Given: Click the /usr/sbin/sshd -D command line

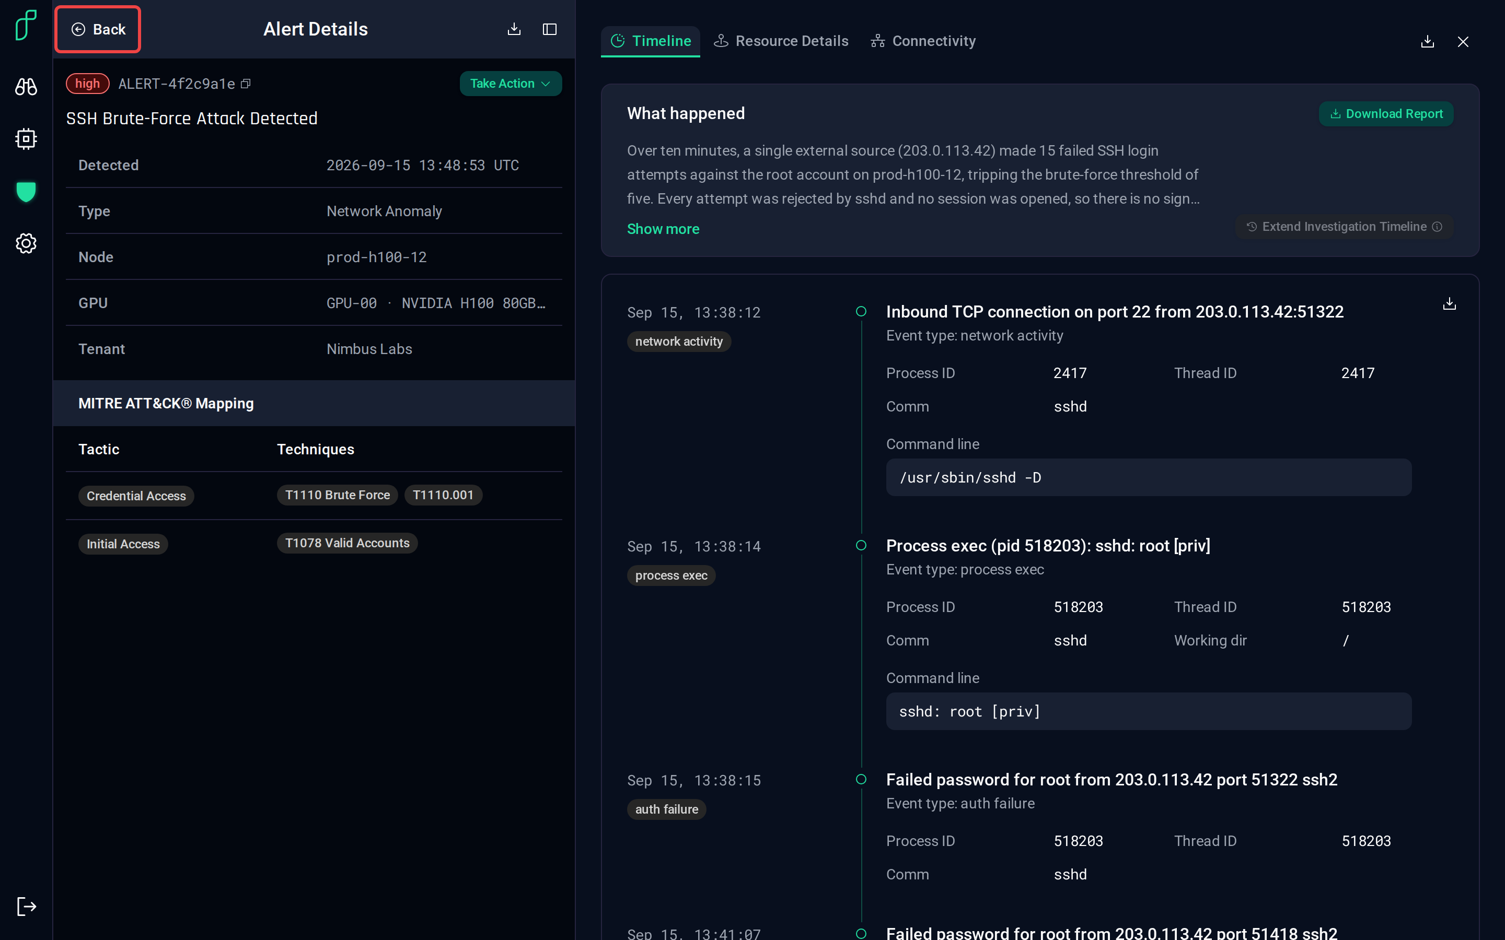Looking at the screenshot, I should pyautogui.click(x=1149, y=477).
